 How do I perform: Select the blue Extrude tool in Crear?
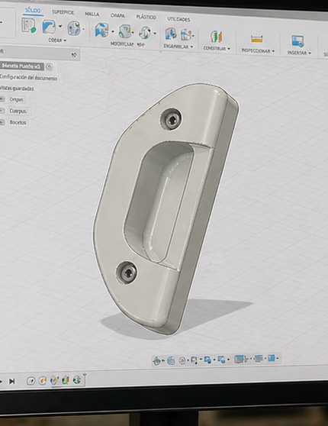coord(49,27)
